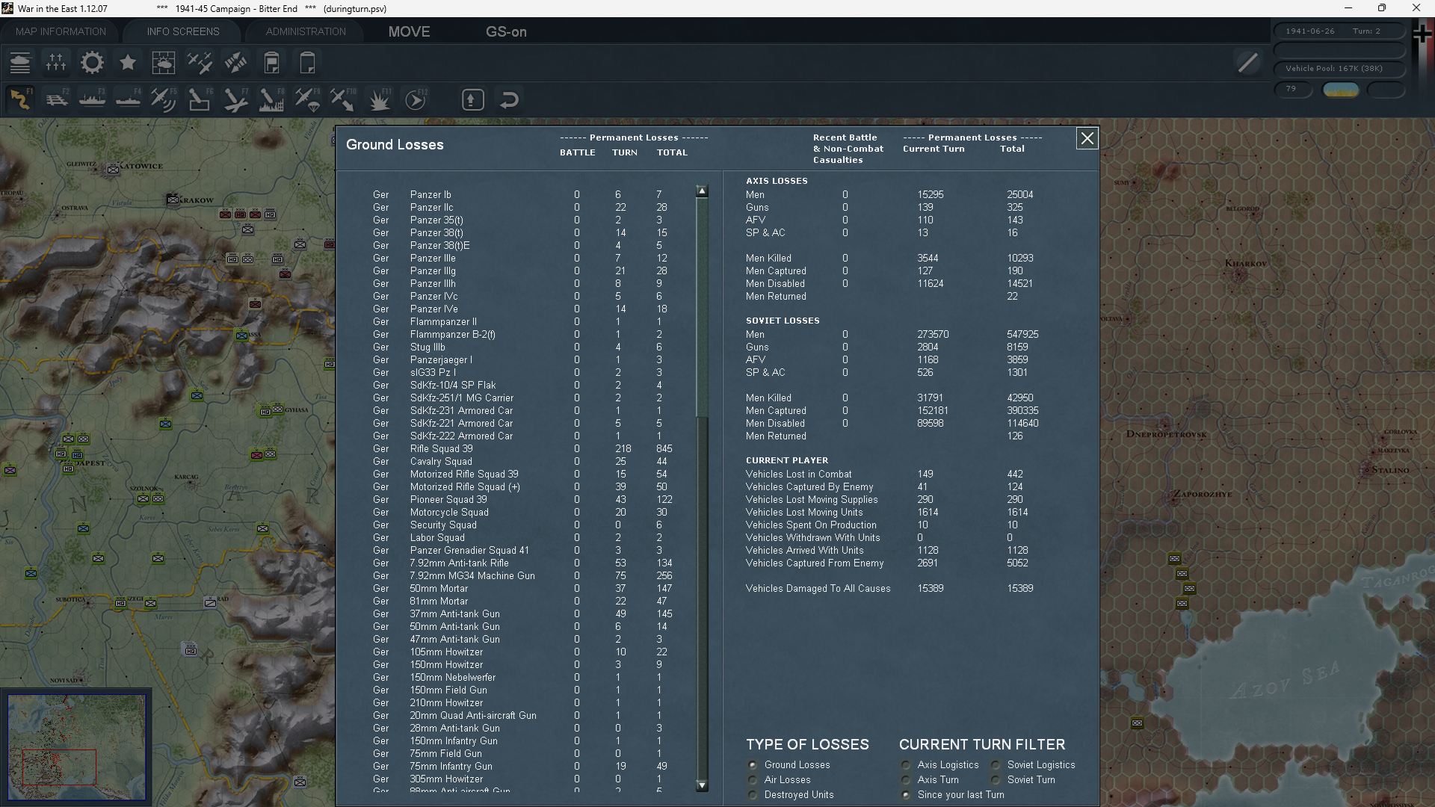The height and width of the screenshot is (807, 1435).
Task: Select Since your last Turn filter
Action: (x=906, y=794)
